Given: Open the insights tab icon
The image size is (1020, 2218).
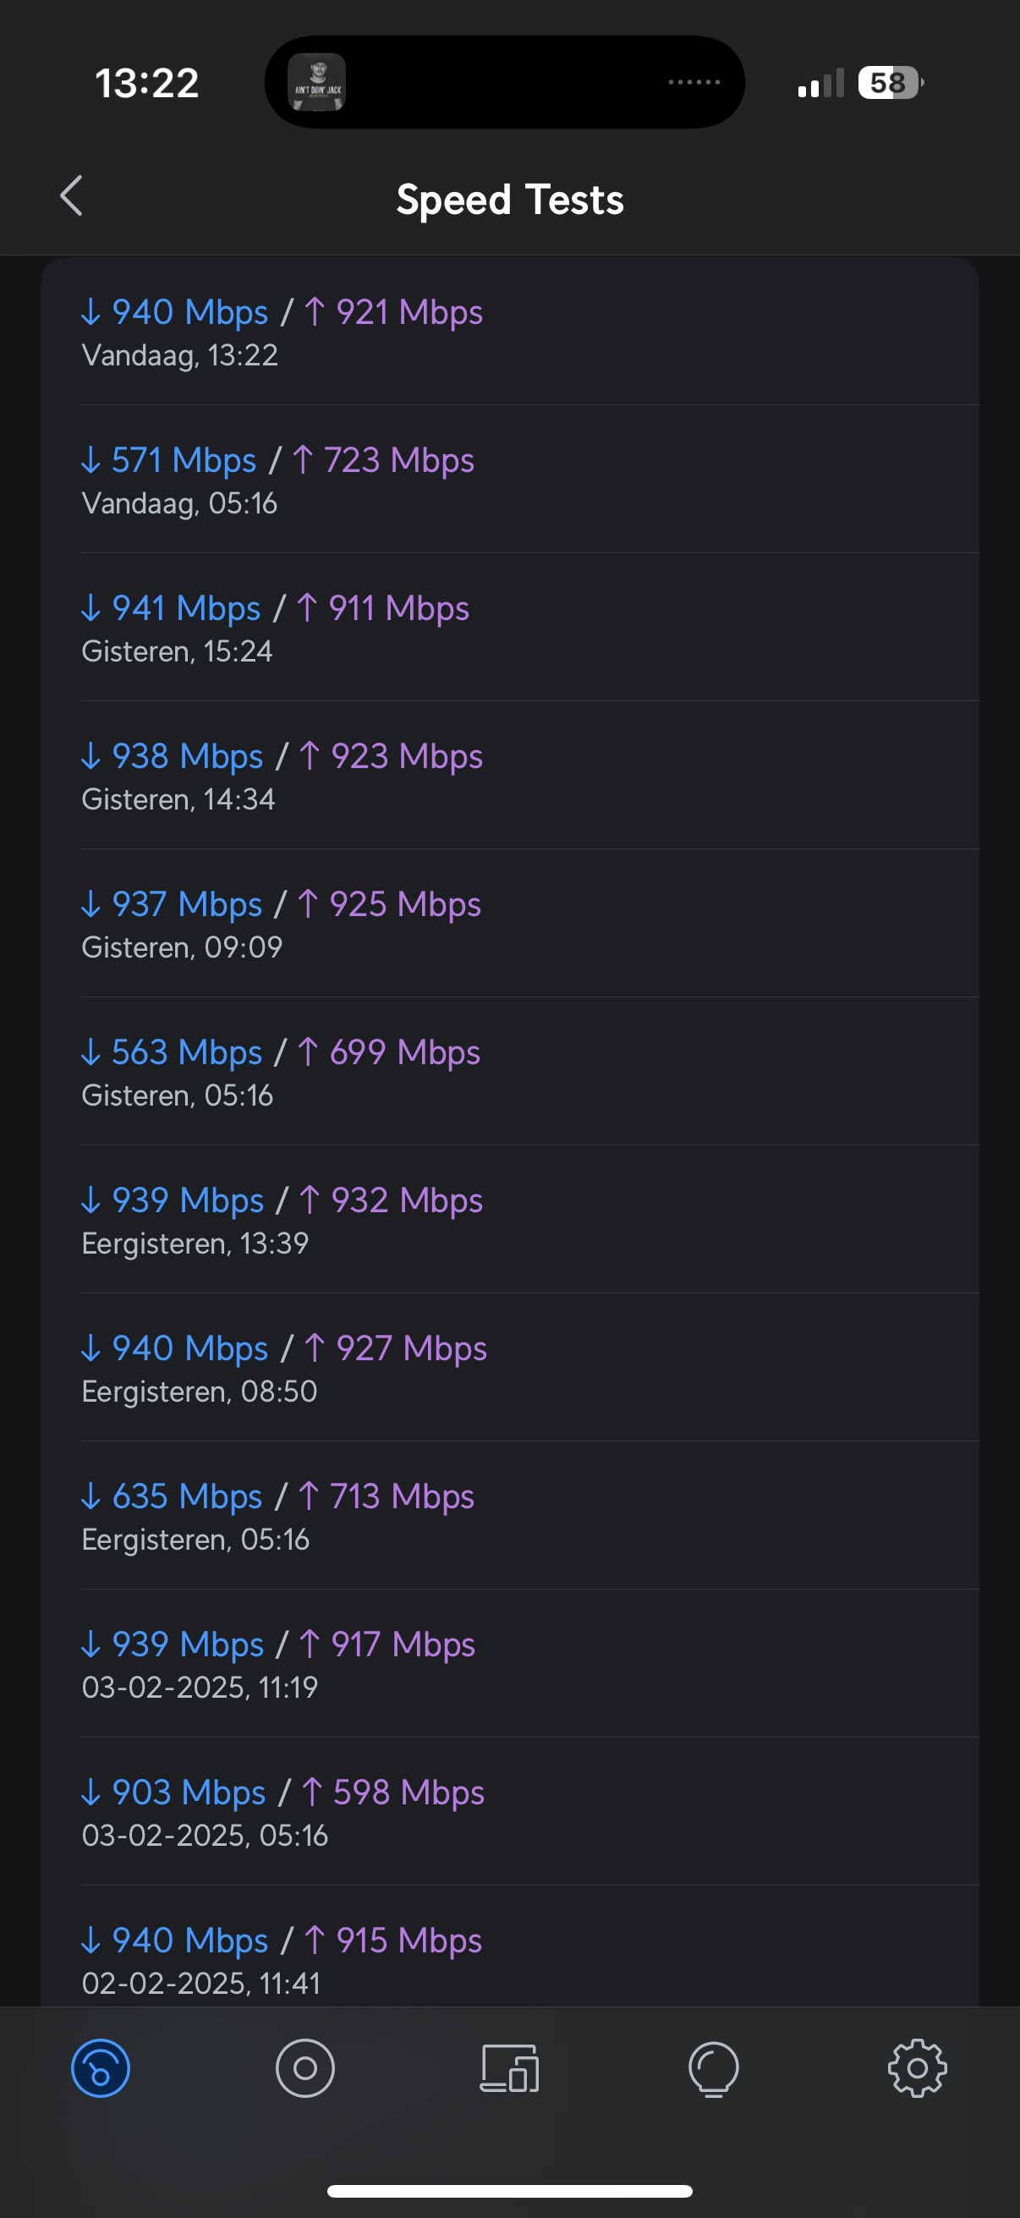Looking at the screenshot, I should click(x=714, y=2069).
